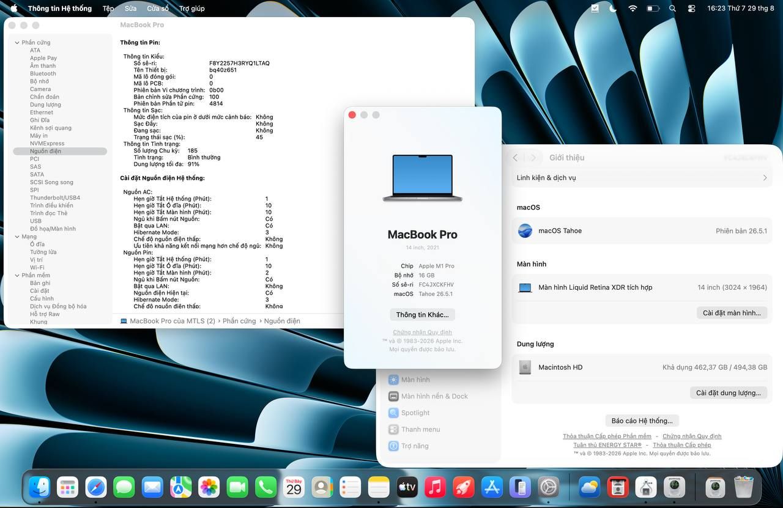Collapse the Phần mềm sidebar section

pyautogui.click(x=17, y=276)
